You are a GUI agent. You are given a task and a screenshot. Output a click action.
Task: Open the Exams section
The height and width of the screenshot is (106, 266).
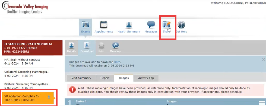[x=85, y=27]
